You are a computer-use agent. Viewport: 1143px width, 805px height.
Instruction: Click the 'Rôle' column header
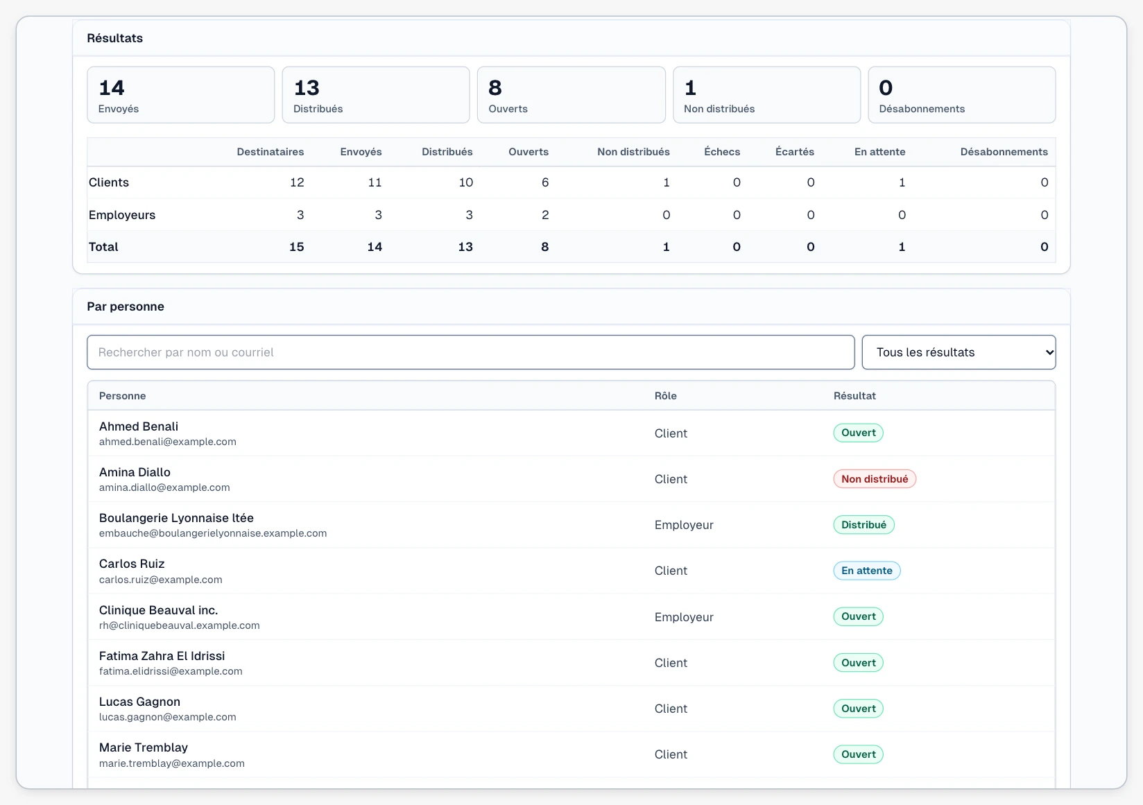click(665, 396)
